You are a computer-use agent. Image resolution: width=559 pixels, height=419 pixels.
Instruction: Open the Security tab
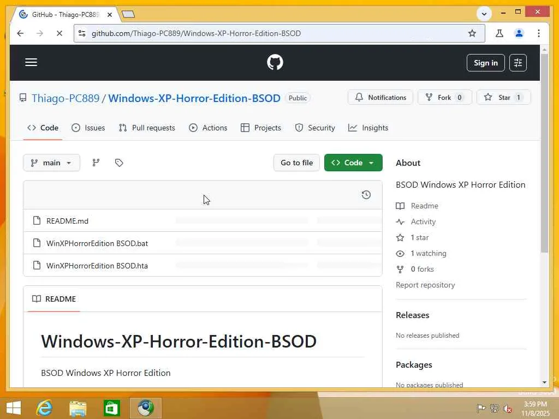(x=315, y=128)
